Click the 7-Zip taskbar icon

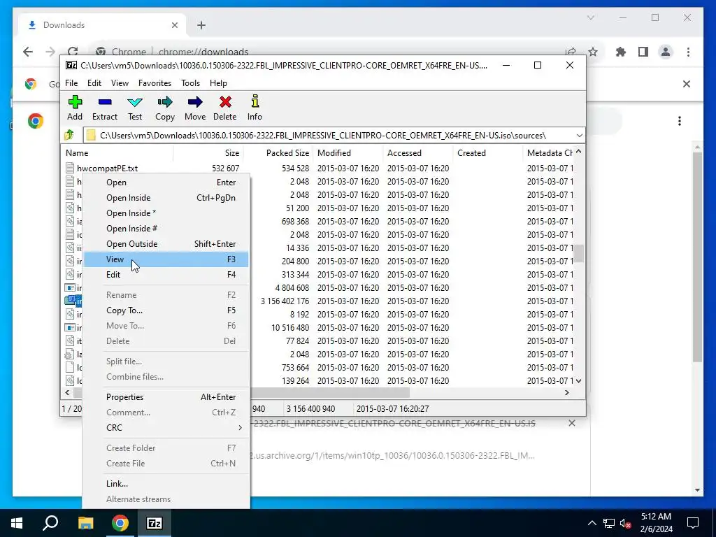click(x=155, y=523)
